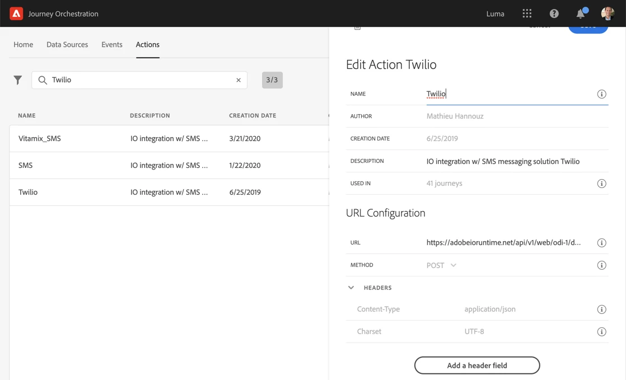Collapse the Headers section
Viewport: 626px width, 380px height.
(351, 288)
